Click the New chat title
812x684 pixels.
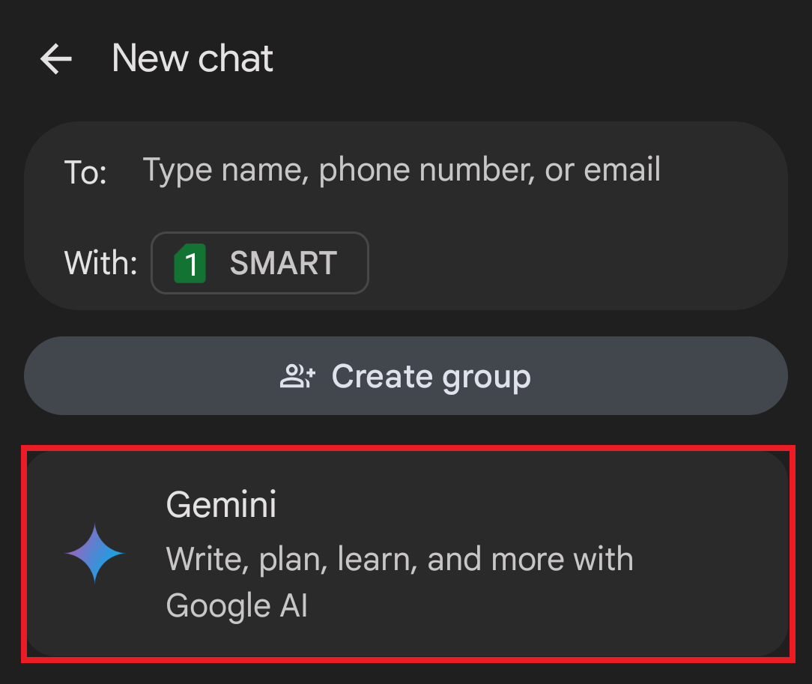coord(192,58)
